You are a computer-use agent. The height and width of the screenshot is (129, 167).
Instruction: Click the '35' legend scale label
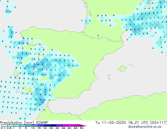[x=63, y=128]
